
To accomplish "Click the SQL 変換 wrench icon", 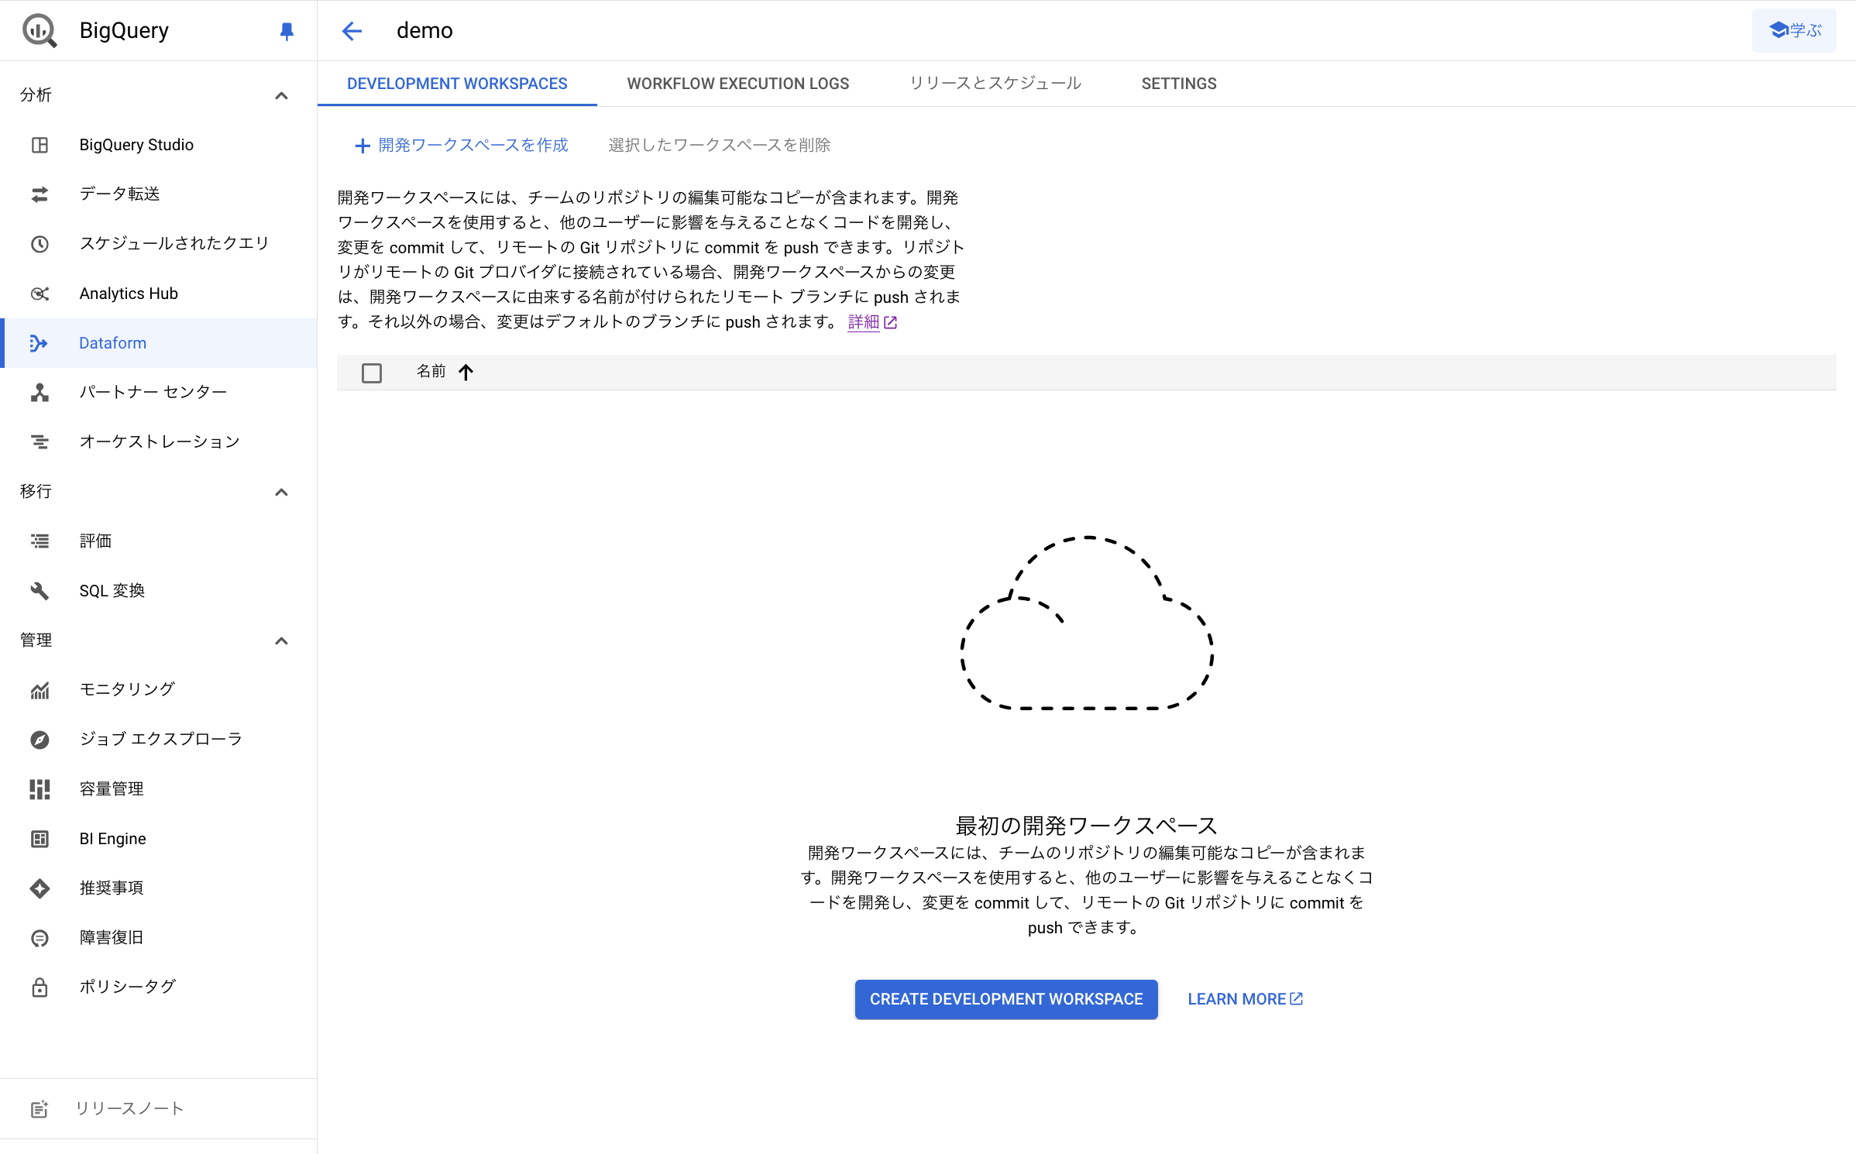I will (40, 591).
